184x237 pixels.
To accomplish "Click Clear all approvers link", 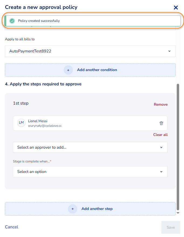I will [160, 135].
